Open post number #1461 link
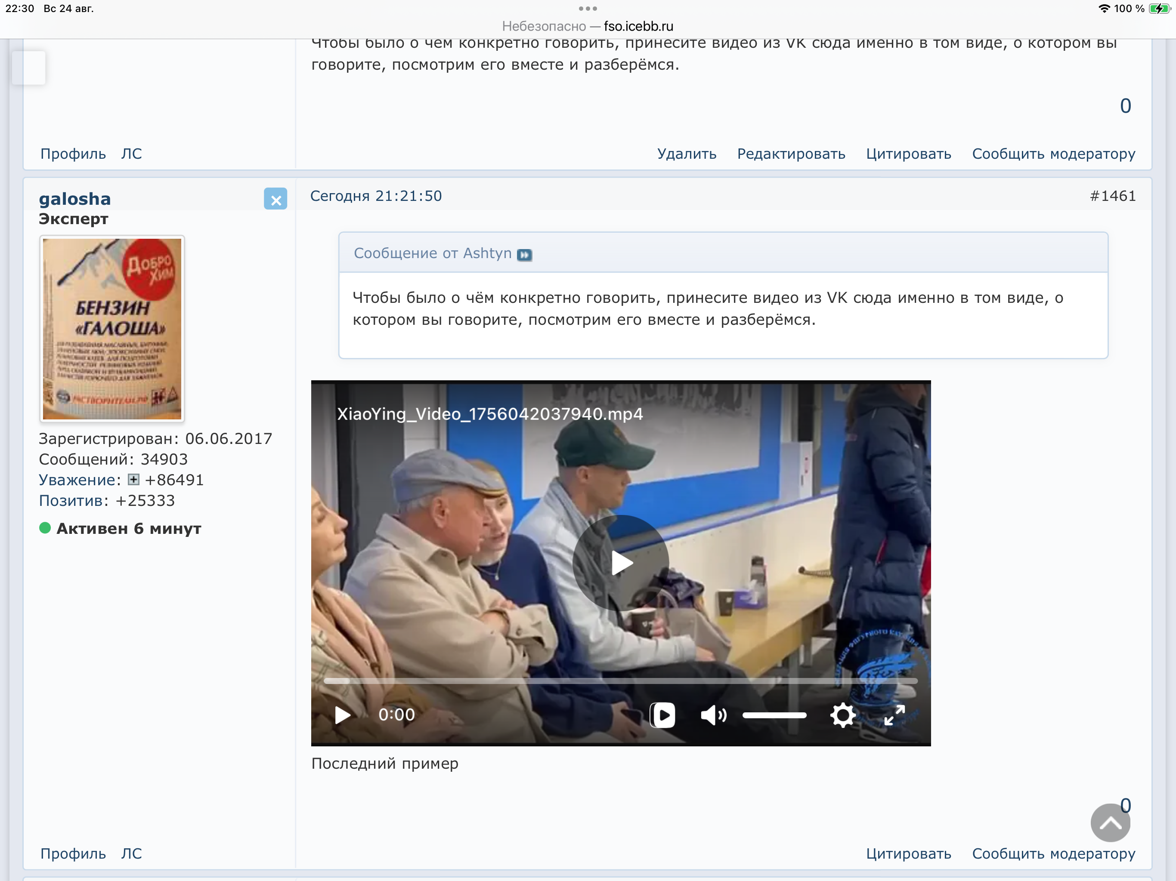Image resolution: width=1176 pixels, height=881 pixels. (x=1112, y=196)
